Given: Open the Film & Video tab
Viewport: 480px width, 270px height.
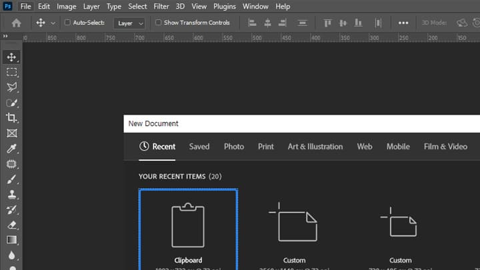Looking at the screenshot, I should tap(445, 147).
